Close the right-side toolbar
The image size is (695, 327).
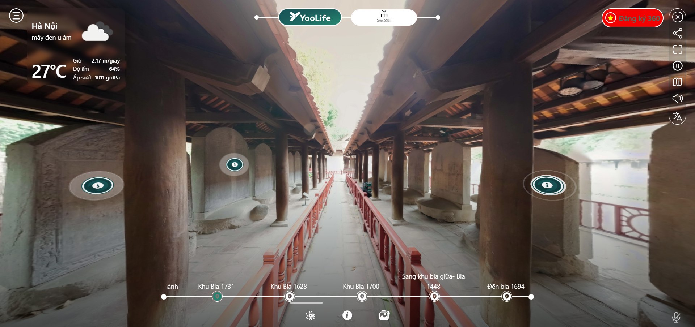[678, 17]
